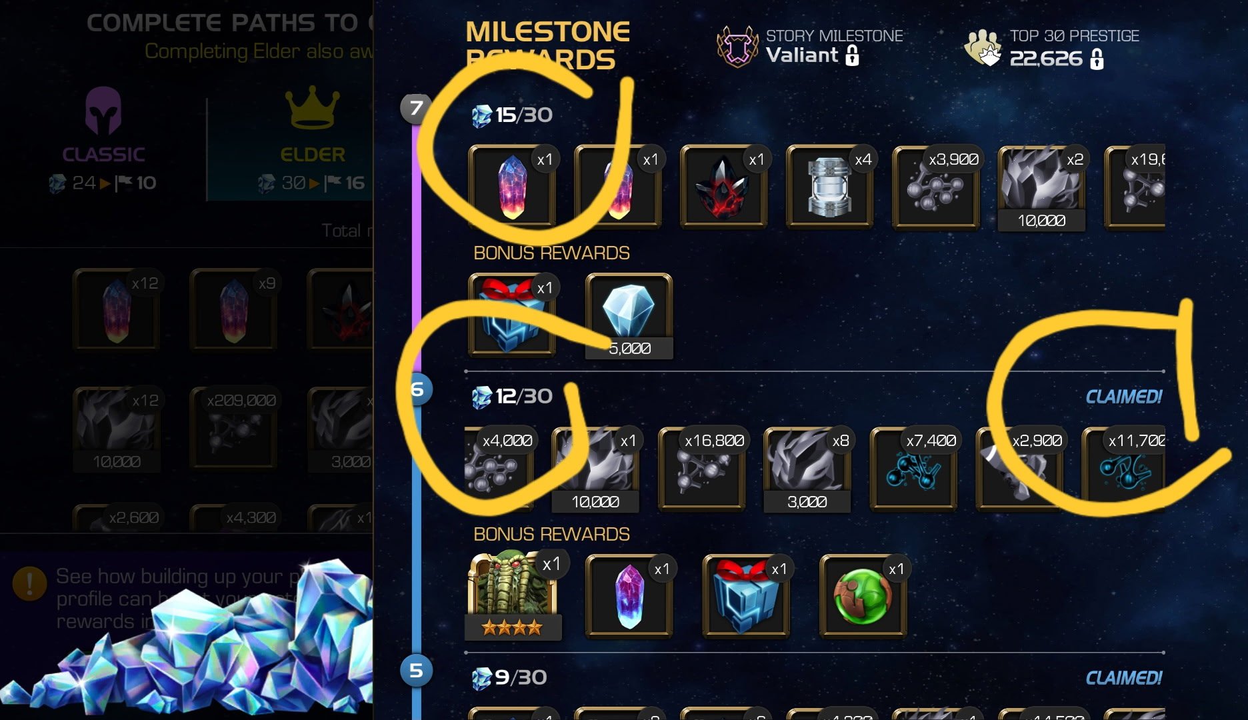Screen dimensions: 1248x720
Task: Select milestone marker 5 on the progress track
Action: click(416, 670)
